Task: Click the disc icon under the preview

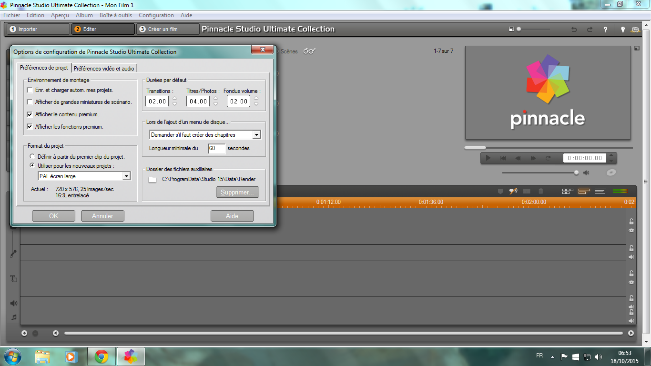Action: pos(611,173)
